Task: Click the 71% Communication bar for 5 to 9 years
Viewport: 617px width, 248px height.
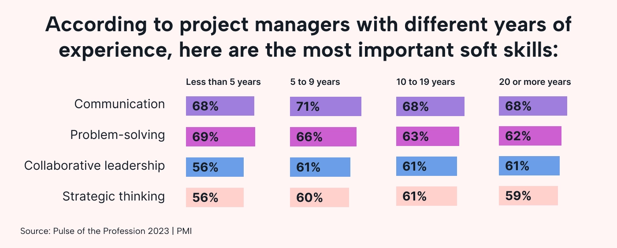Action: (325, 106)
